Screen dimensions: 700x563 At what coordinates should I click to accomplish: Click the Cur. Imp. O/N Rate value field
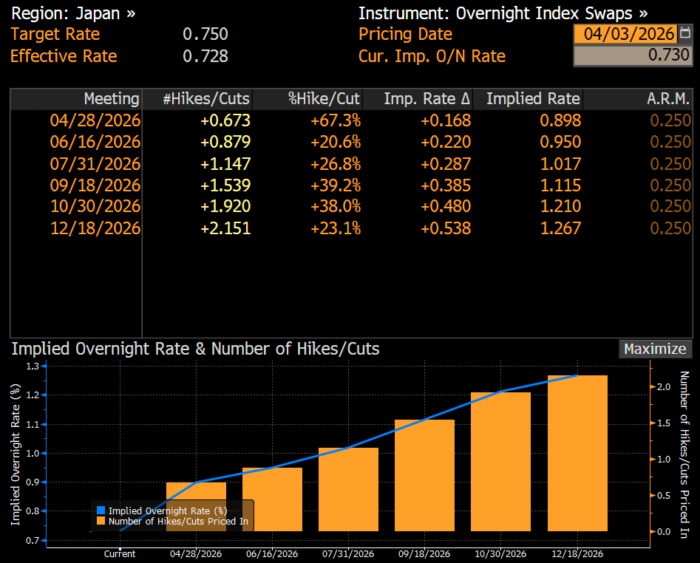(633, 55)
